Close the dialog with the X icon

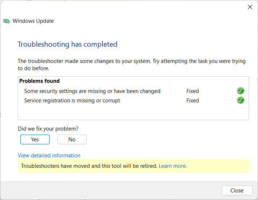point(250,7)
